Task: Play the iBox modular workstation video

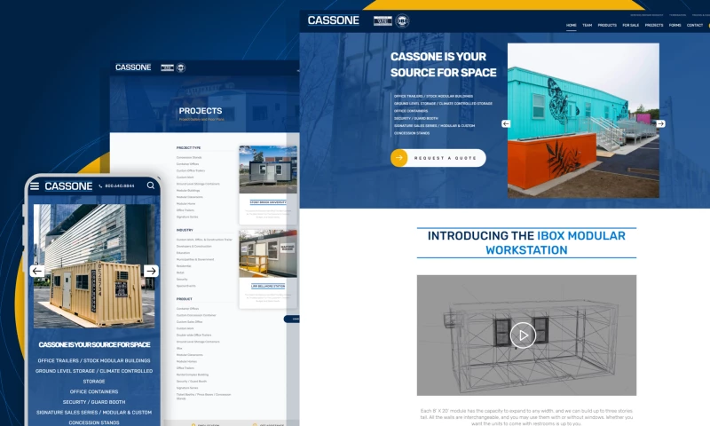Action: pos(523,335)
